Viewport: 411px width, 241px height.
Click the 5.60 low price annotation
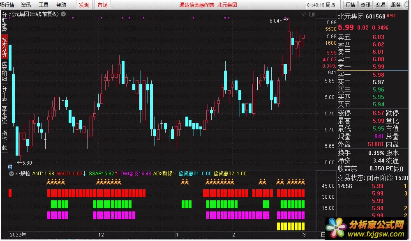(x=27, y=163)
